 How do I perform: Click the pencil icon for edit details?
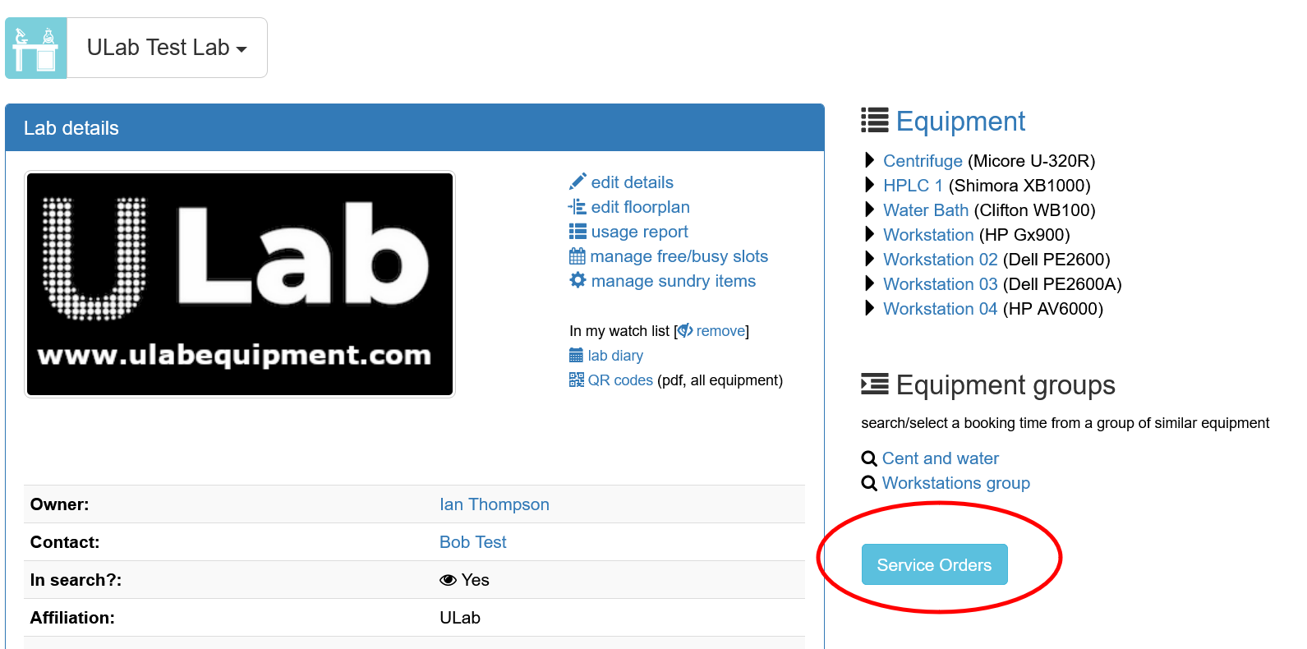(578, 182)
